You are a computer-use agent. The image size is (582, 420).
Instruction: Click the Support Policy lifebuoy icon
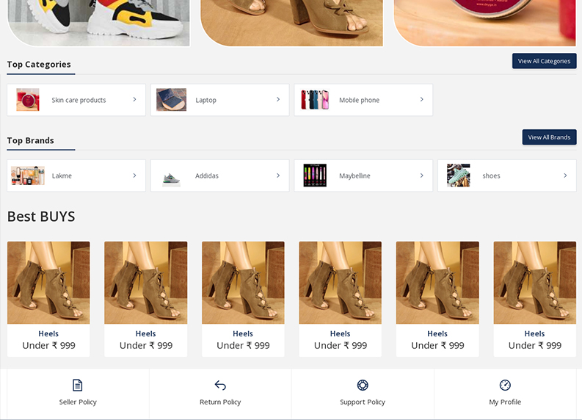[363, 385]
